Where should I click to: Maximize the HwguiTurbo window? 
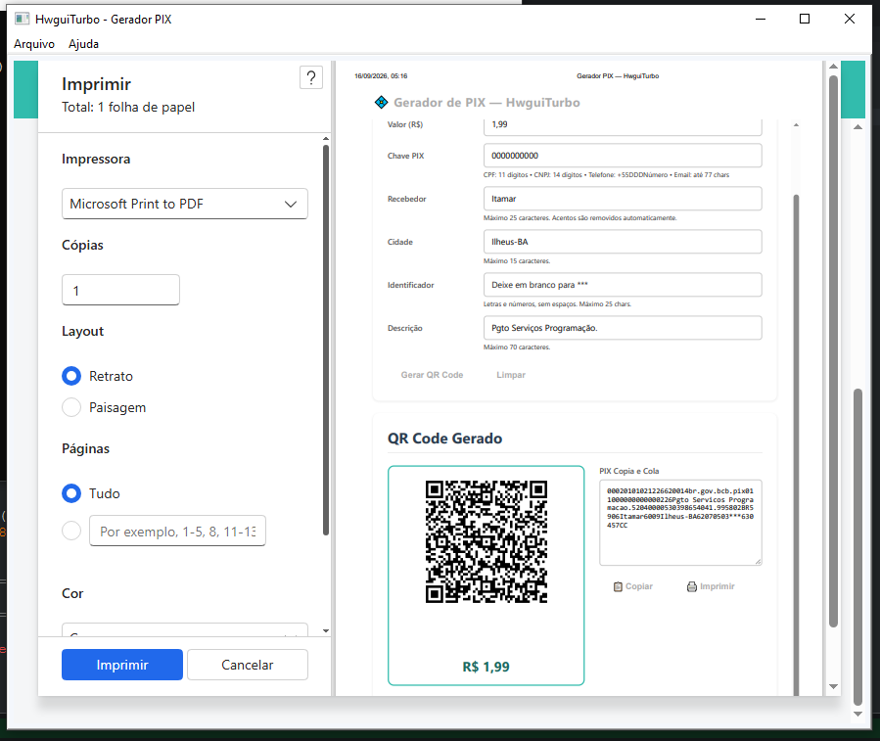(x=805, y=19)
